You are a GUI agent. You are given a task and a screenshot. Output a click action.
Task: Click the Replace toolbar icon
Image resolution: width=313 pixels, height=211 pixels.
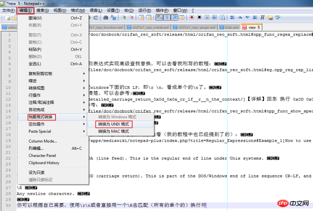tap(113, 18)
